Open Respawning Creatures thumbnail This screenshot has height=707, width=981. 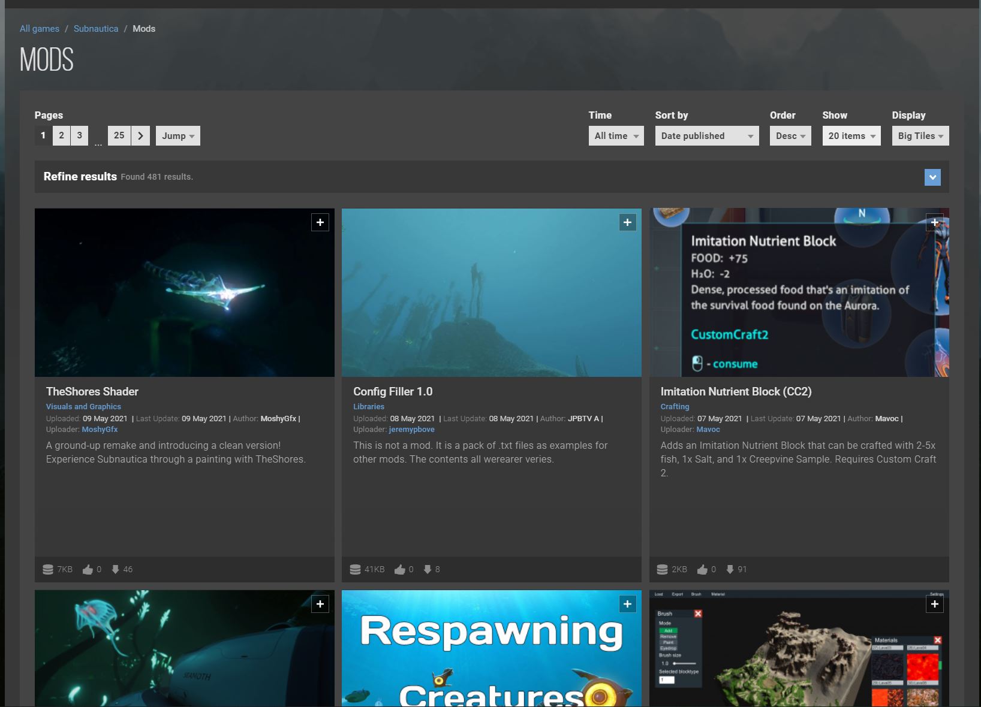click(492, 648)
